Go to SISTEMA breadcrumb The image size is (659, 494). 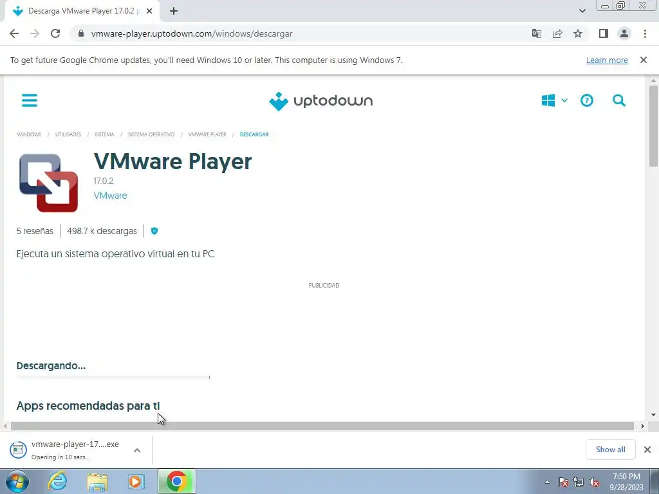coord(104,134)
